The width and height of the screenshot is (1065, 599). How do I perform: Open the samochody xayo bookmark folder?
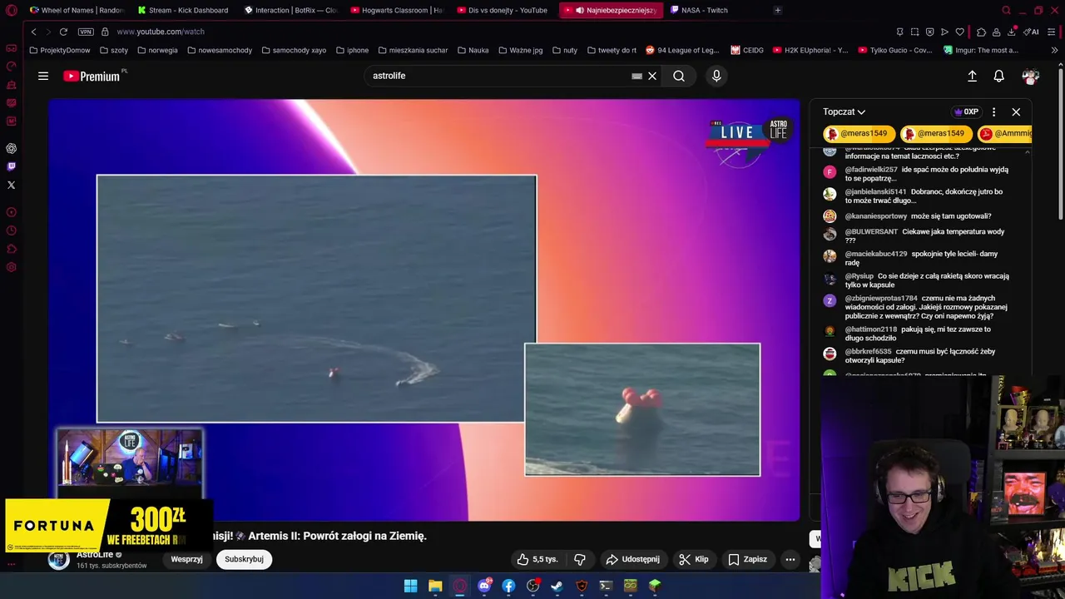pos(294,50)
